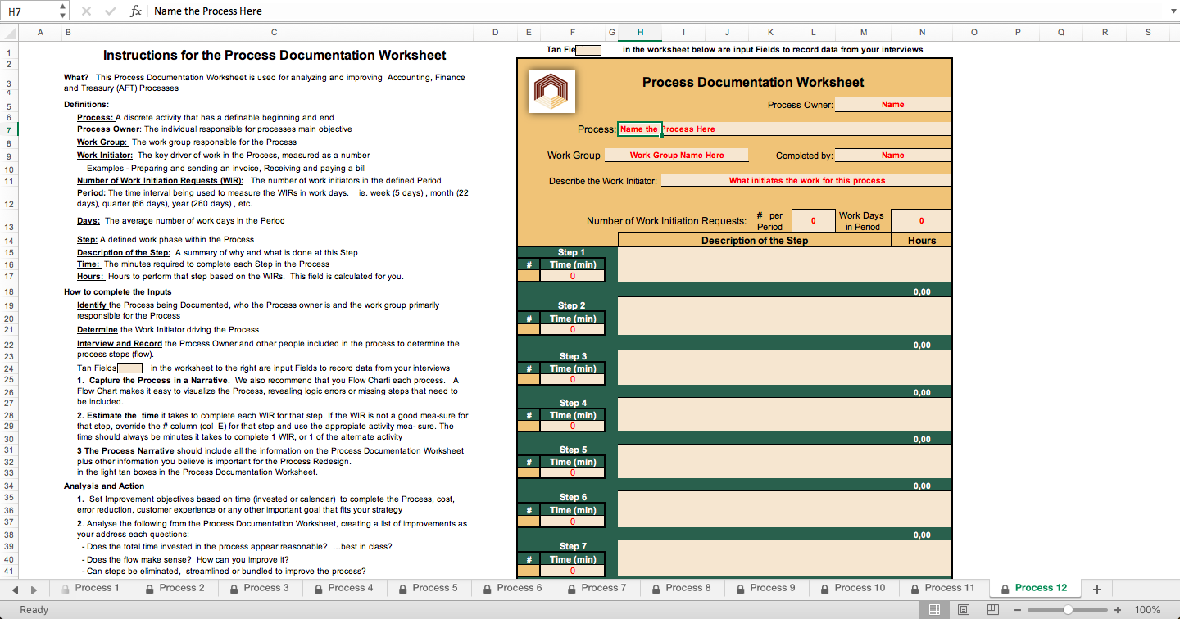Click the select-all corner triangle
This screenshot has height=619, width=1180.
point(8,32)
